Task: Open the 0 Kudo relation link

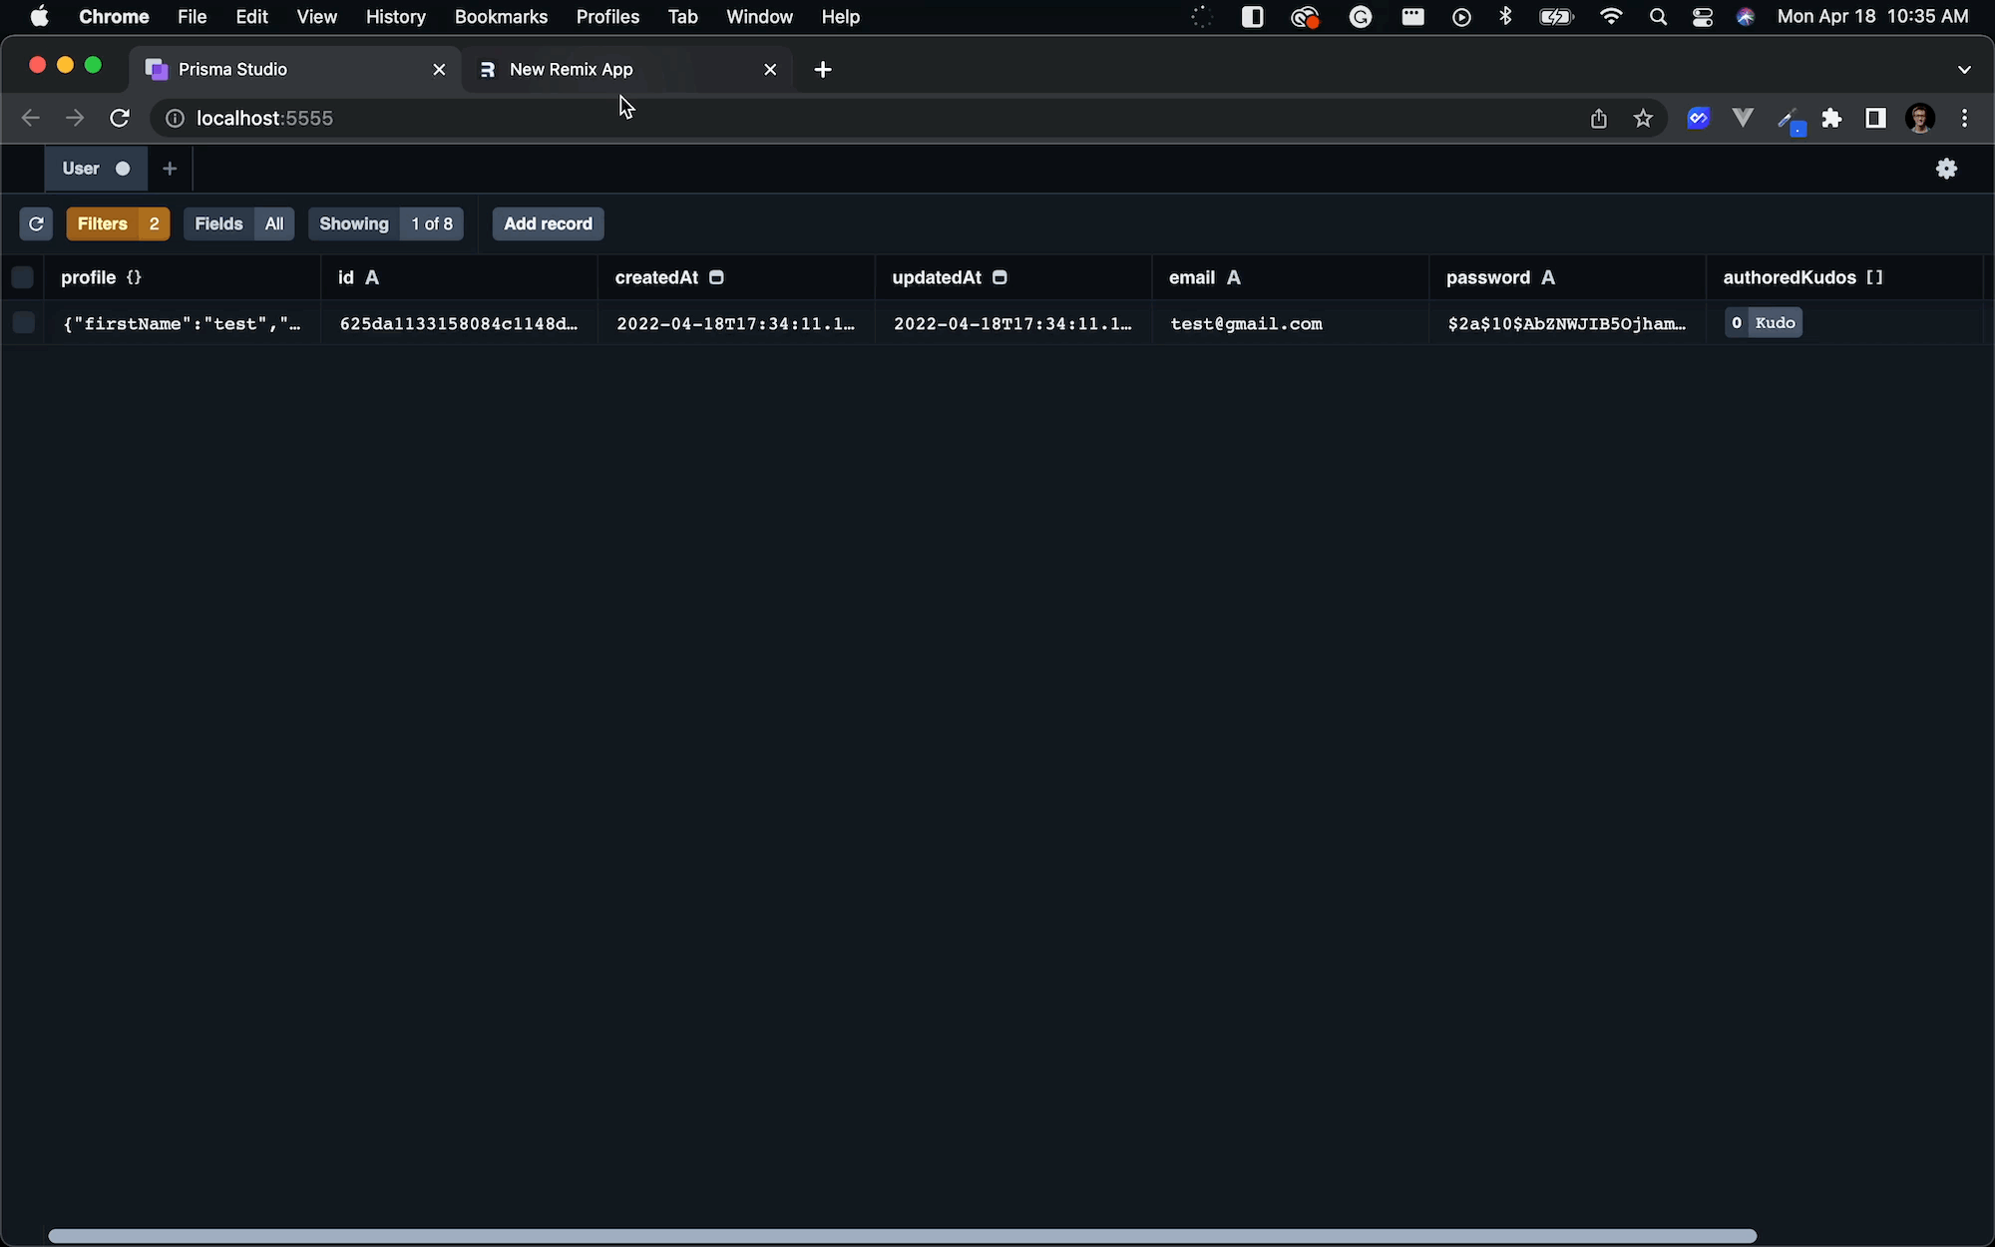Action: tap(1764, 322)
